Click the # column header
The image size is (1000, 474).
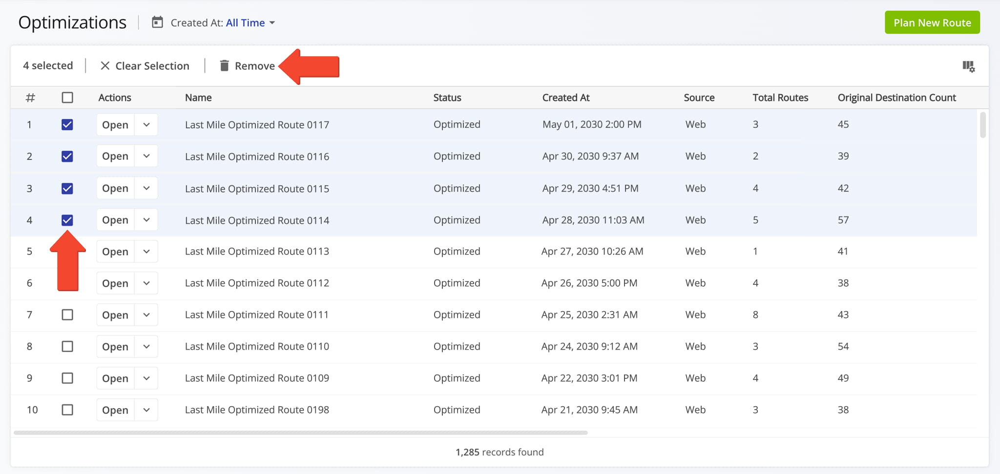point(30,98)
